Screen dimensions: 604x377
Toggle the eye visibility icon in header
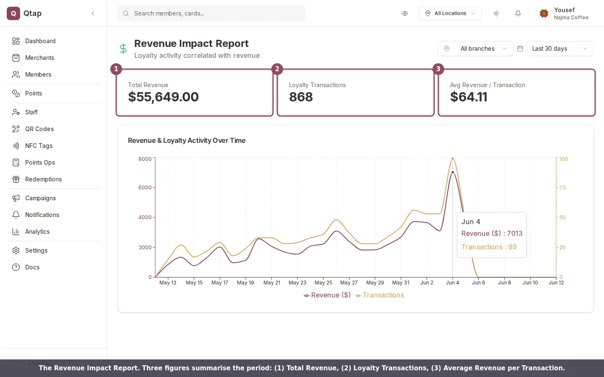tap(405, 13)
